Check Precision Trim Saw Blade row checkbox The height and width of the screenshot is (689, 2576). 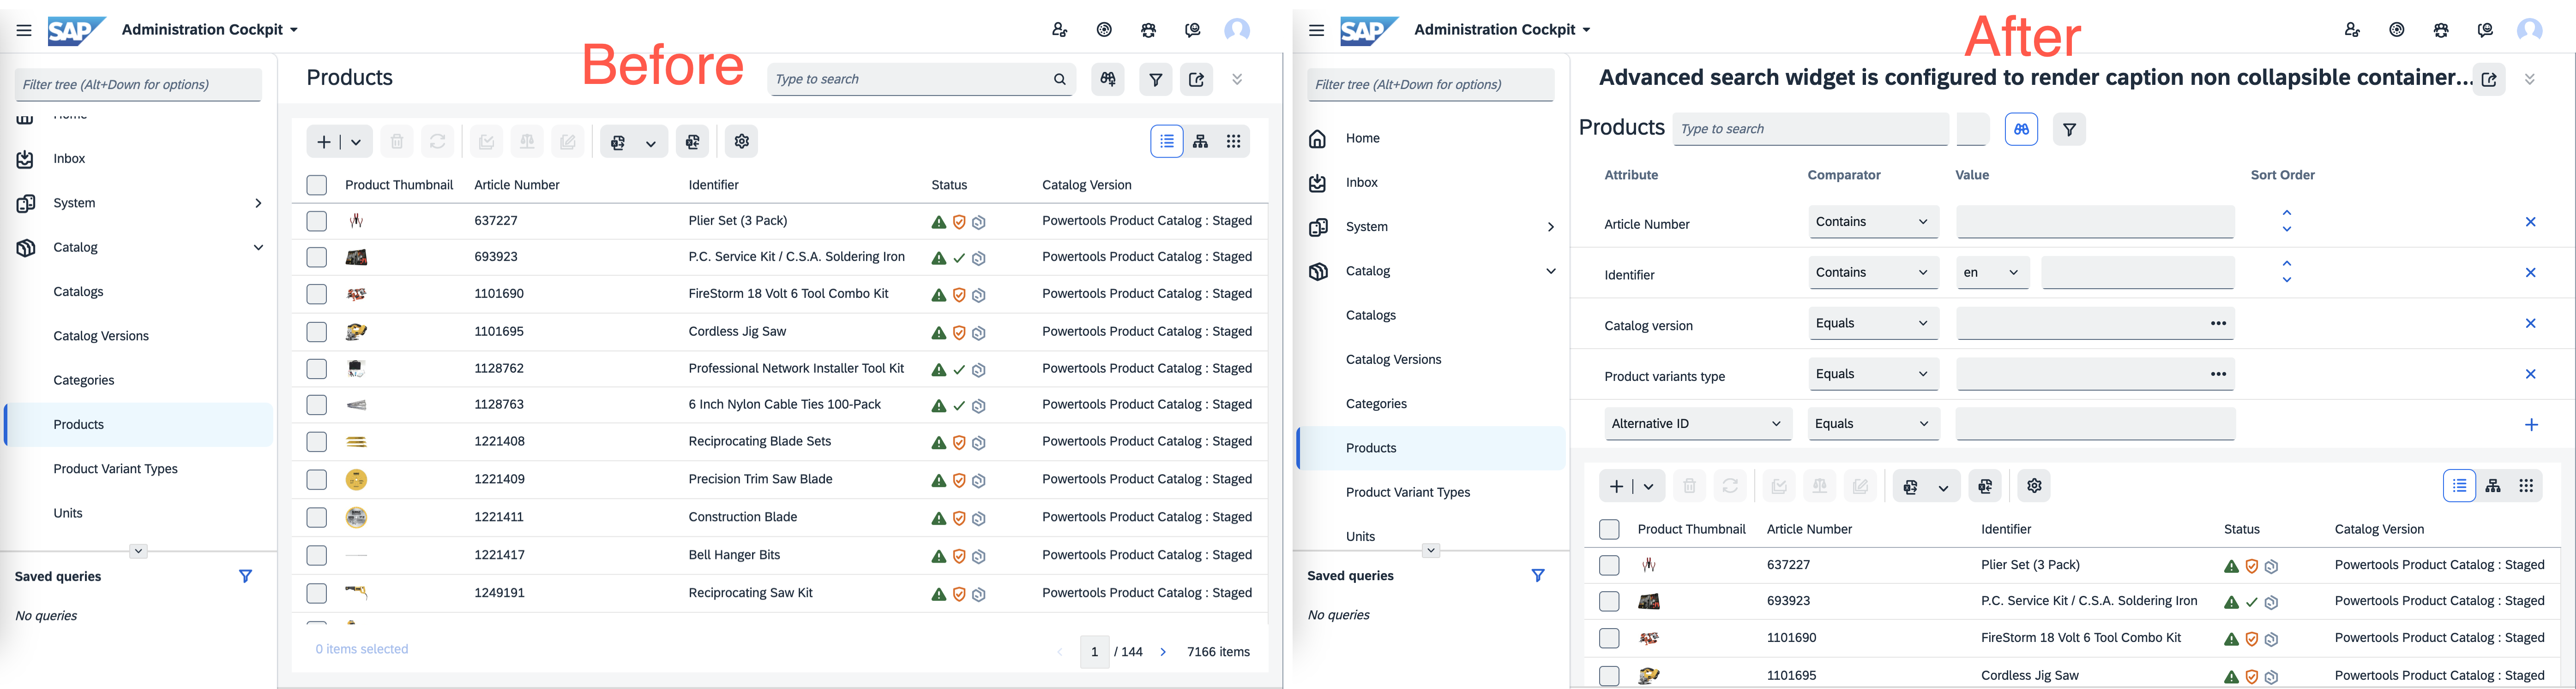click(x=317, y=479)
